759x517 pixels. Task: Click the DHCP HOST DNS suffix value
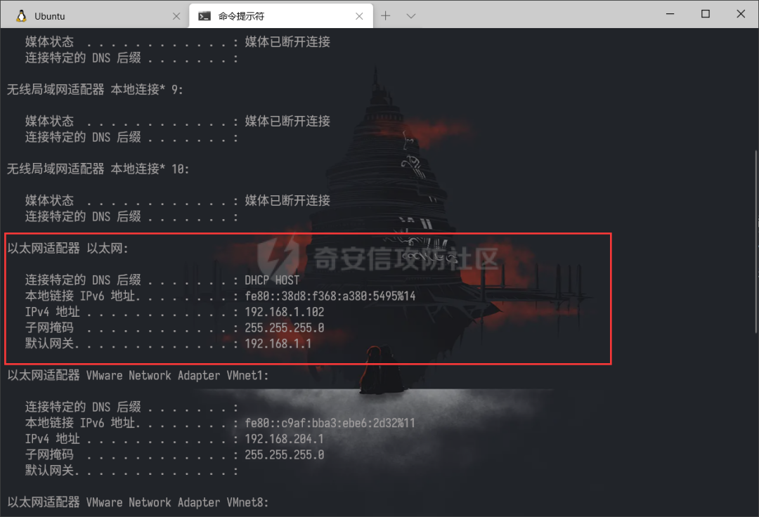pyautogui.click(x=272, y=280)
